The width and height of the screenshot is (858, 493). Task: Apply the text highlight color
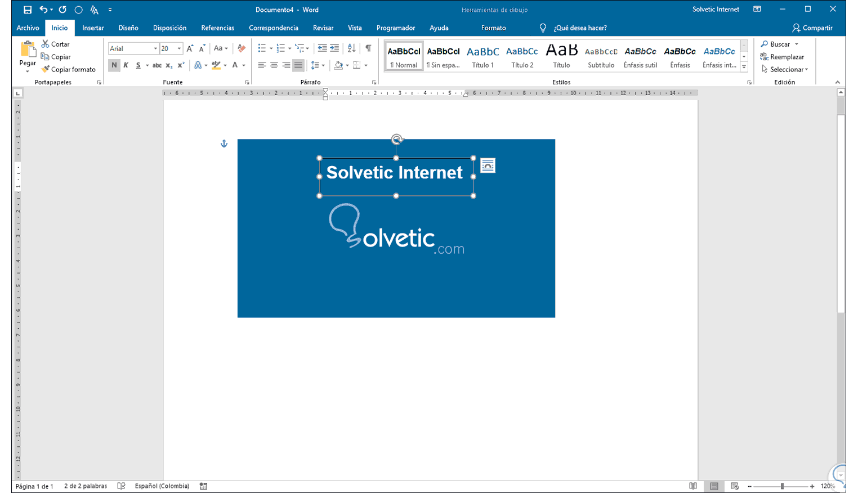pos(216,65)
